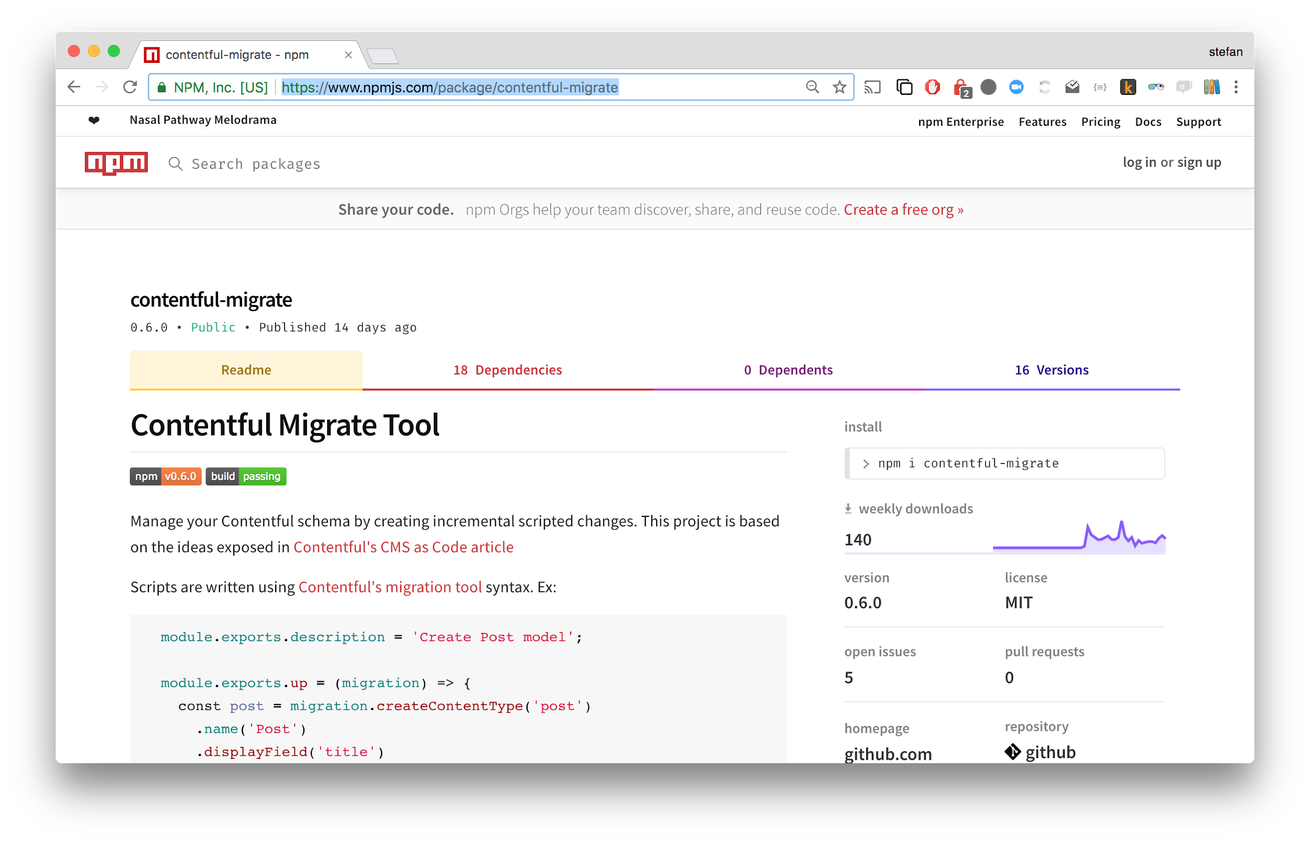Select the 0 Dependents tab

[788, 370]
